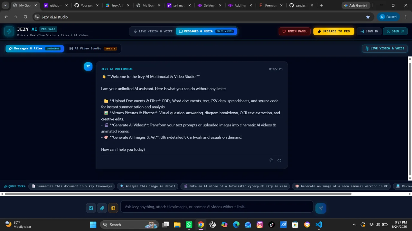
Task: Click Ask Gemini button
Action: click(356, 5)
